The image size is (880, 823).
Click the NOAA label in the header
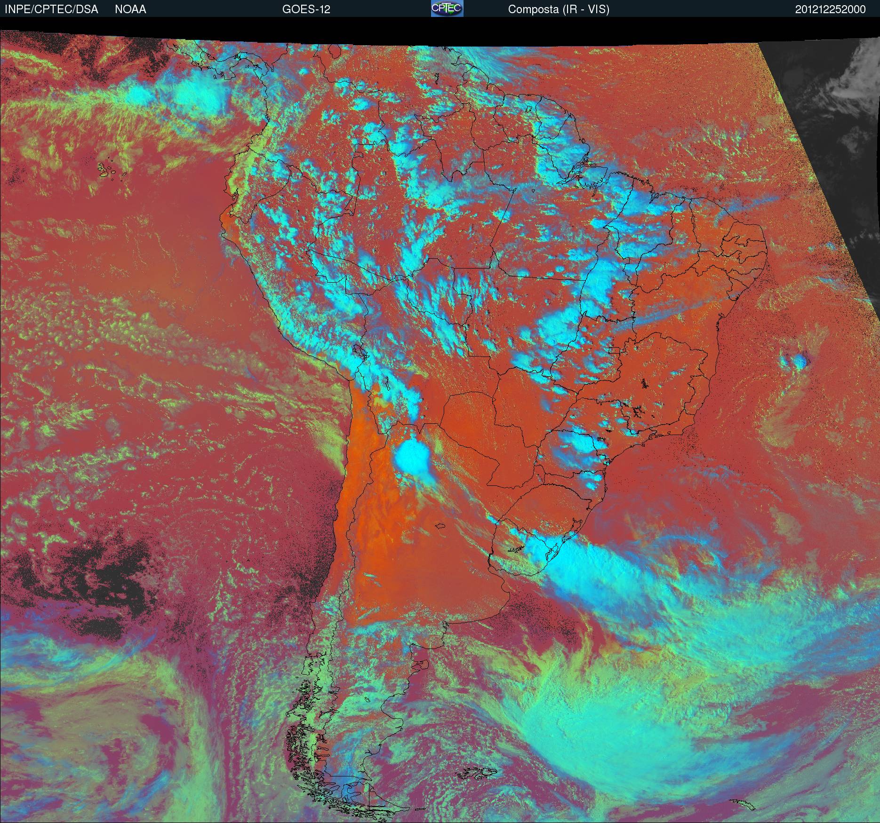(130, 9)
